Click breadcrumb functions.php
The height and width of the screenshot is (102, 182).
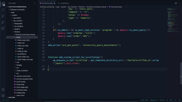point(116,7)
